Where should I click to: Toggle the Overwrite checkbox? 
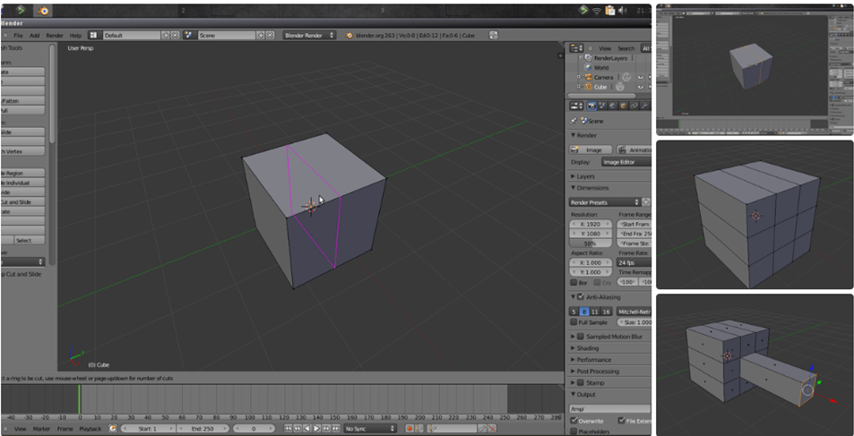[574, 421]
